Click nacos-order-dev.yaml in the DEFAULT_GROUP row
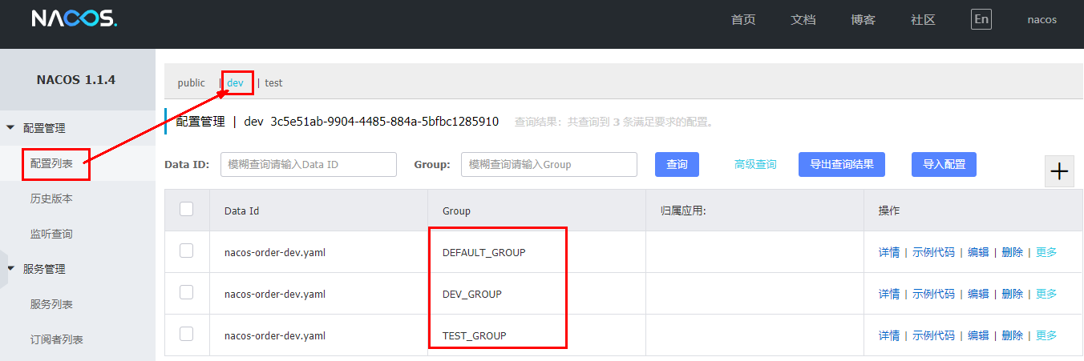Image resolution: width=1084 pixels, height=361 pixels. (275, 252)
